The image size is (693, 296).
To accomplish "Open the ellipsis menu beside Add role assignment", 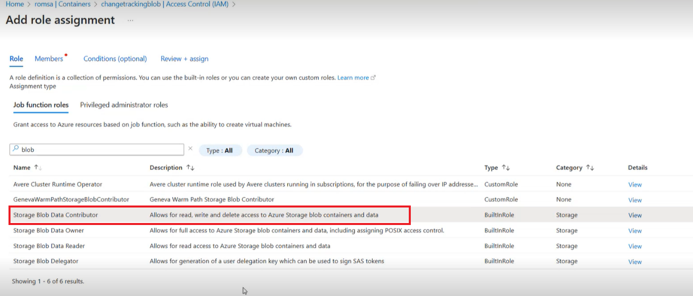I will (130, 21).
